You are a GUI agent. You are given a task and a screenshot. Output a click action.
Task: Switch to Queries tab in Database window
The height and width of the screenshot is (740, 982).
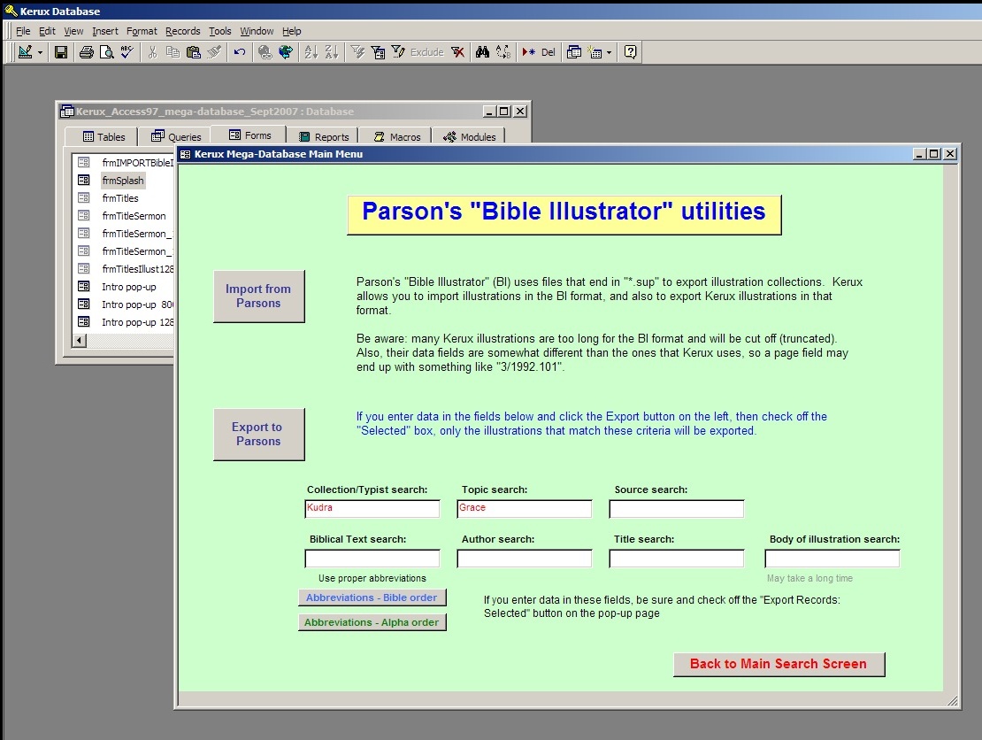tap(175, 136)
